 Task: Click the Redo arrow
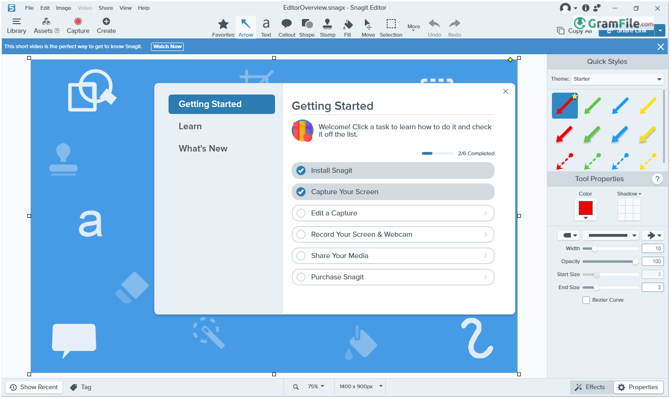455,28
